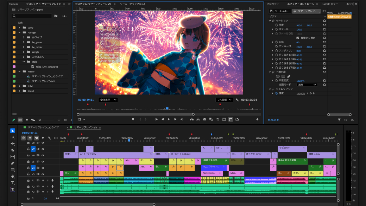Click Mark In bracket button

pyautogui.click(x=140, y=119)
